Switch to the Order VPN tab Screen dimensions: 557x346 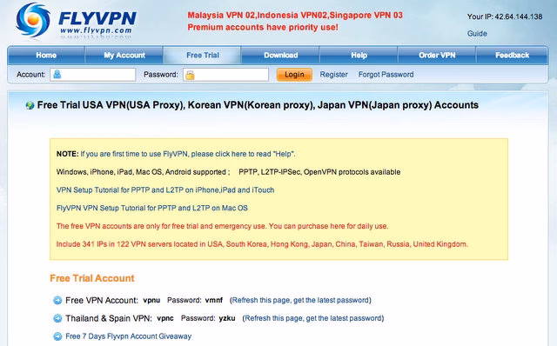pos(437,55)
